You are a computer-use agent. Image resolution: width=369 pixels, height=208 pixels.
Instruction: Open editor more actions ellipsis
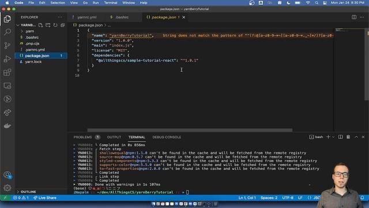[x=362, y=17]
